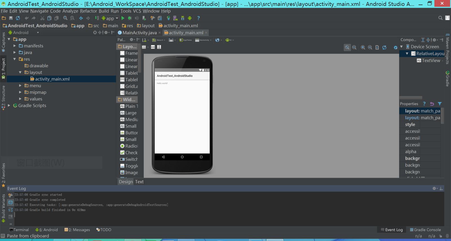Open the app run configuration dropdown
The image size is (451, 241).
110,18
